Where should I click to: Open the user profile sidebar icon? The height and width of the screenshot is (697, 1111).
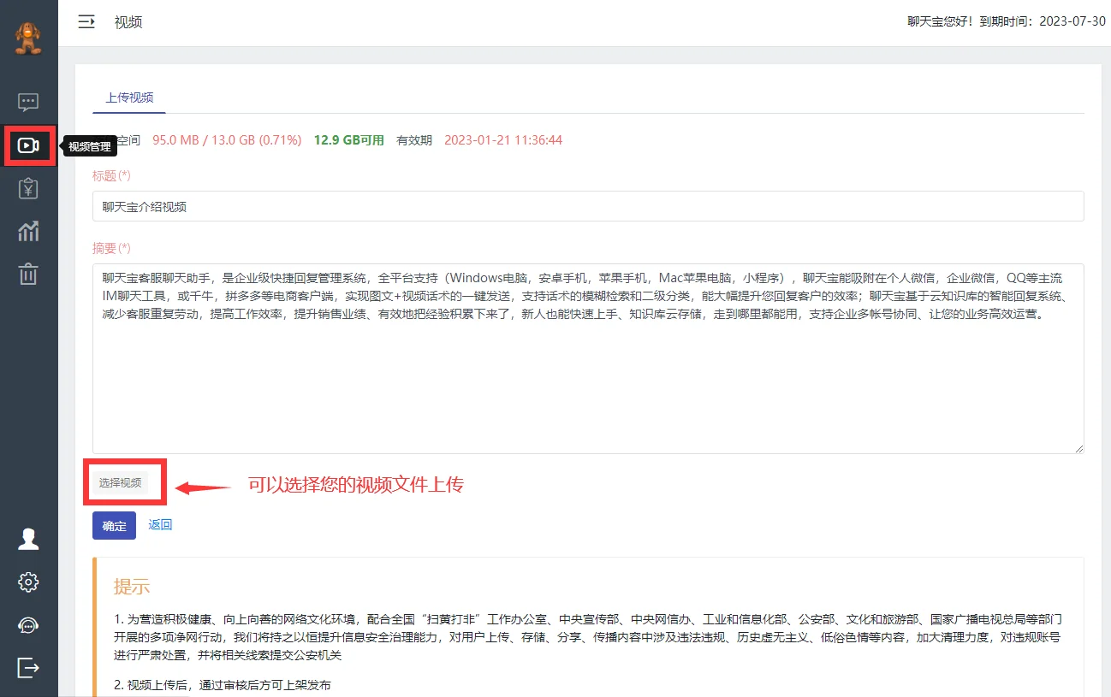click(28, 539)
